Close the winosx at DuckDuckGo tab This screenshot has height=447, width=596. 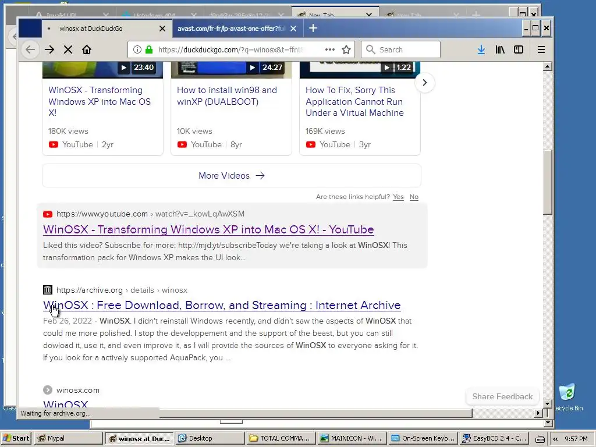pyautogui.click(x=162, y=29)
